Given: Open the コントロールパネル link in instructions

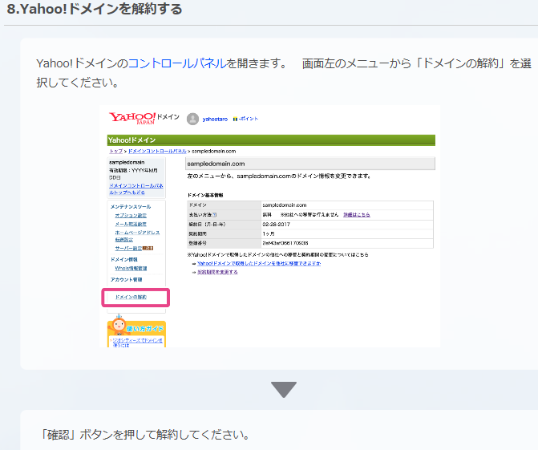Looking at the screenshot, I should pyautogui.click(x=177, y=63).
